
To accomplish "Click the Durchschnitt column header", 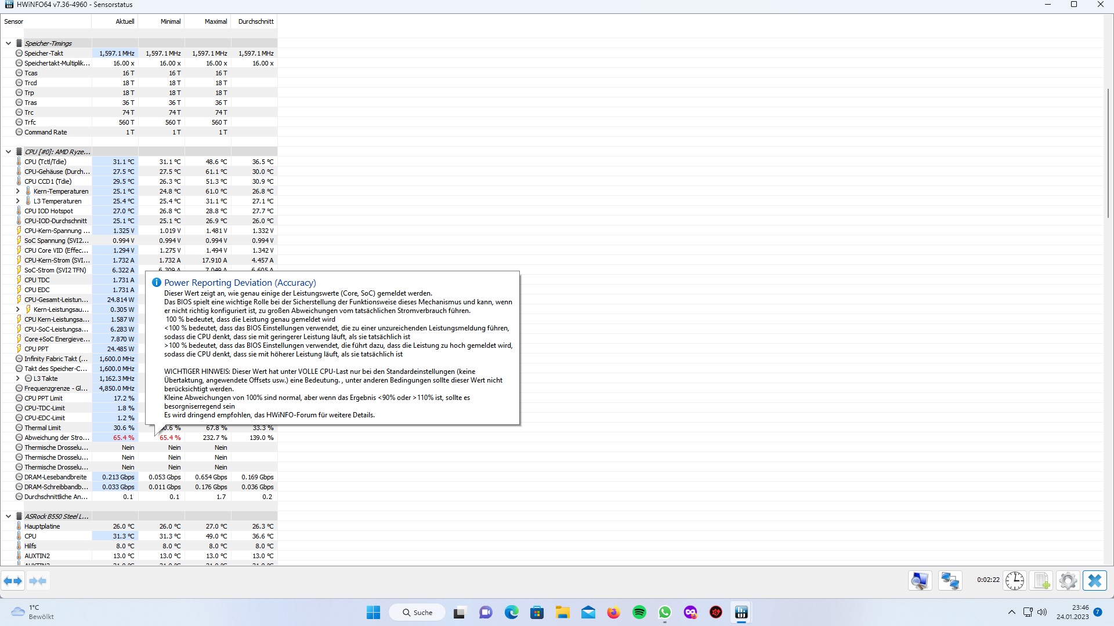I will point(255,21).
